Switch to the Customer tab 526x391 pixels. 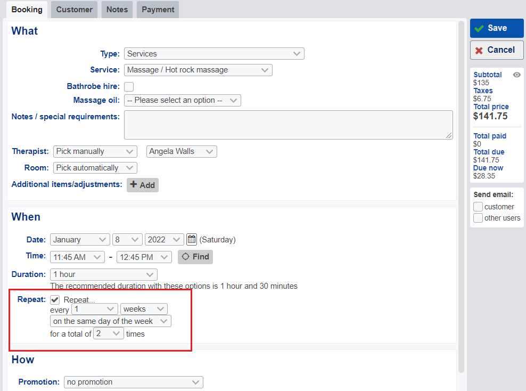(x=74, y=10)
